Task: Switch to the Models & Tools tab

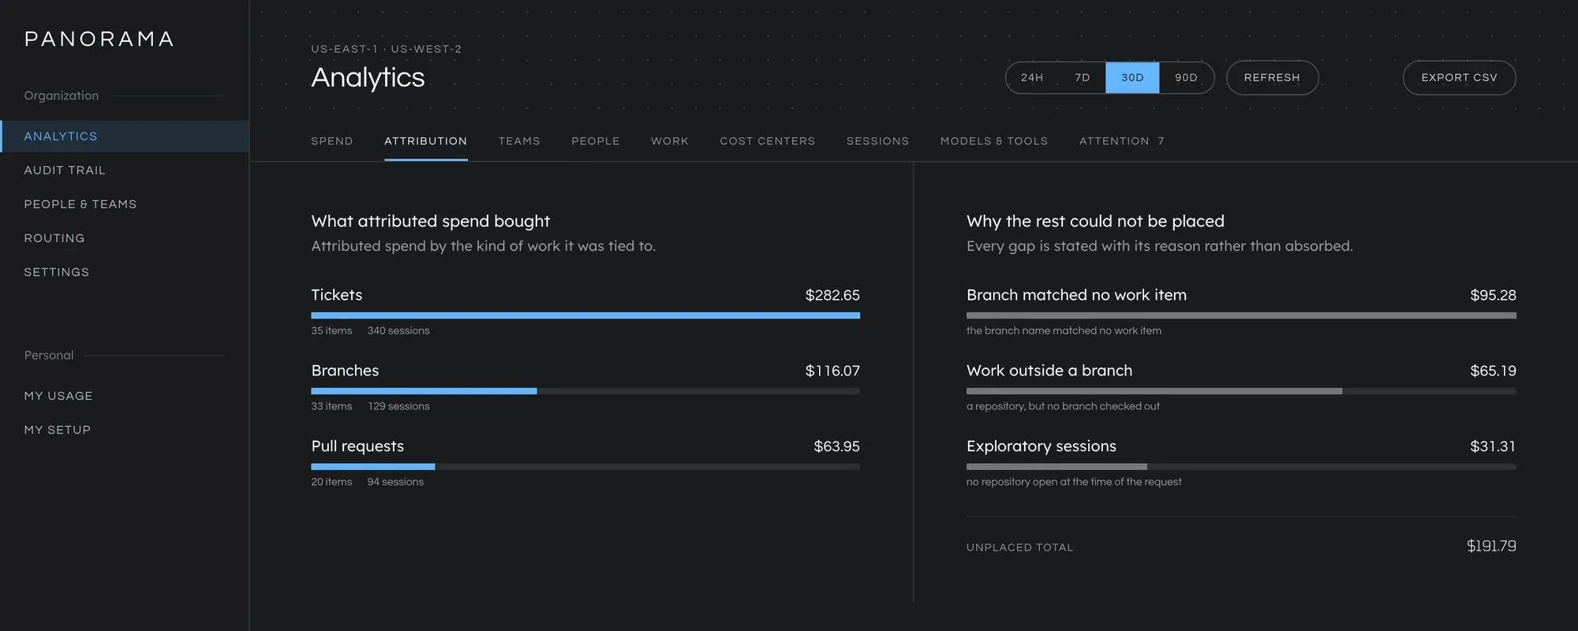Action: [994, 141]
